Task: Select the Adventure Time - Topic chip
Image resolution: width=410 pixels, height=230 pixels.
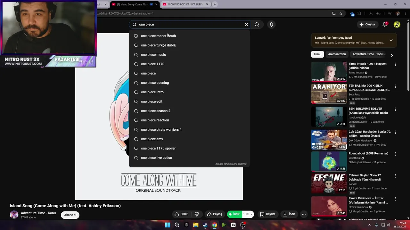Action: (x=368, y=54)
